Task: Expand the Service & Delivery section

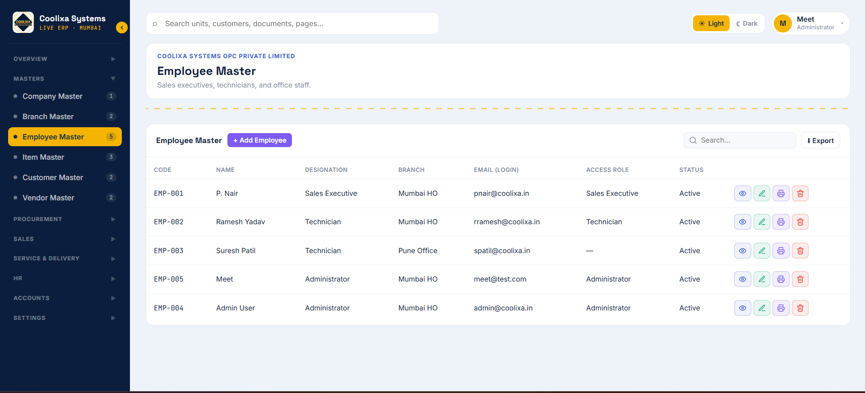Action: tap(65, 259)
